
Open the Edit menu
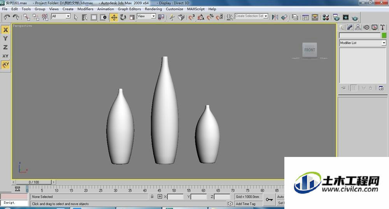pyautogui.click(x=14, y=9)
